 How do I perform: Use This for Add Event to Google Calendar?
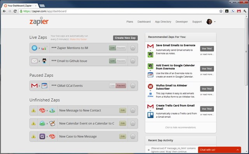[207, 69]
